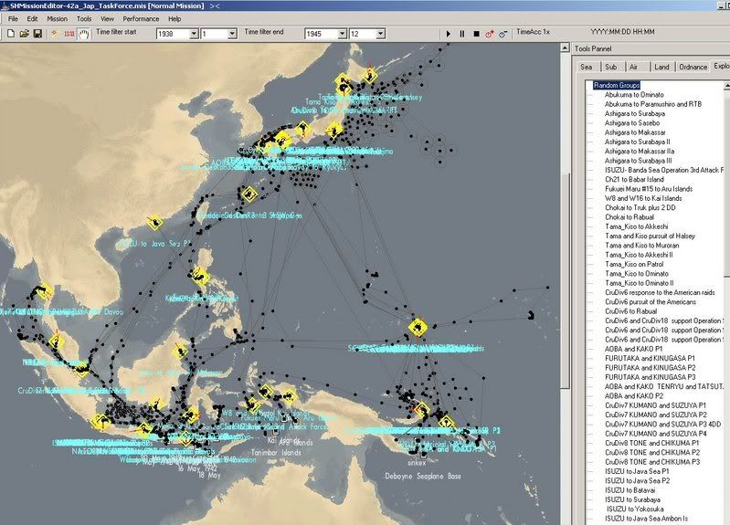Open the time filter end year dropdown
The height and width of the screenshot is (525, 730).
[x=343, y=34]
